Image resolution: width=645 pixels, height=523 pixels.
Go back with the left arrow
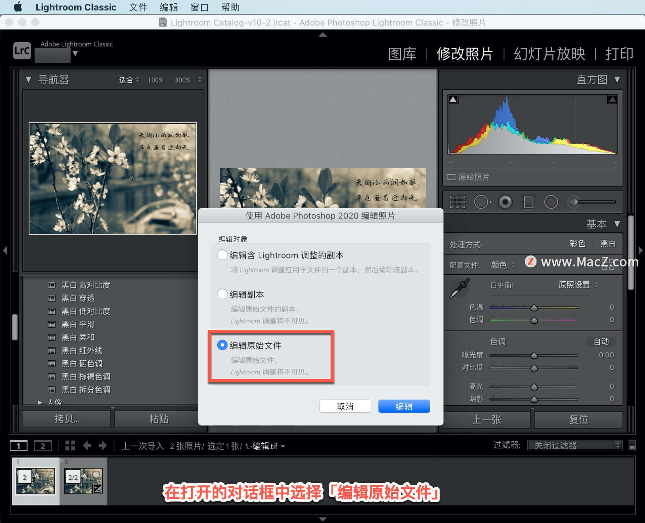tap(87, 446)
